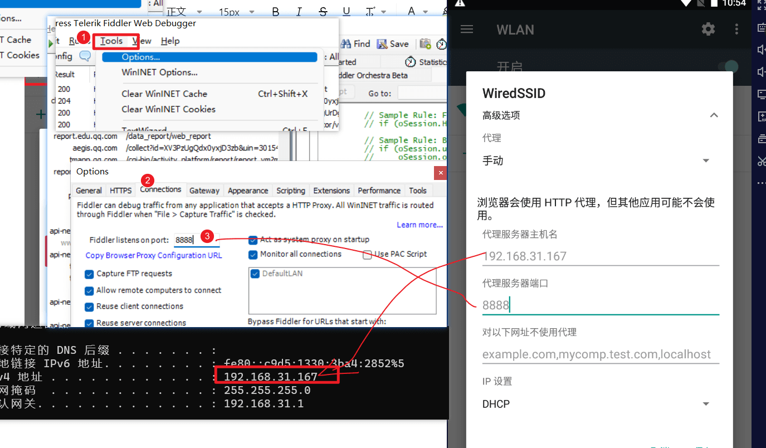Toggle Capture FTP requests checkbox
The width and height of the screenshot is (766, 448).
(89, 274)
